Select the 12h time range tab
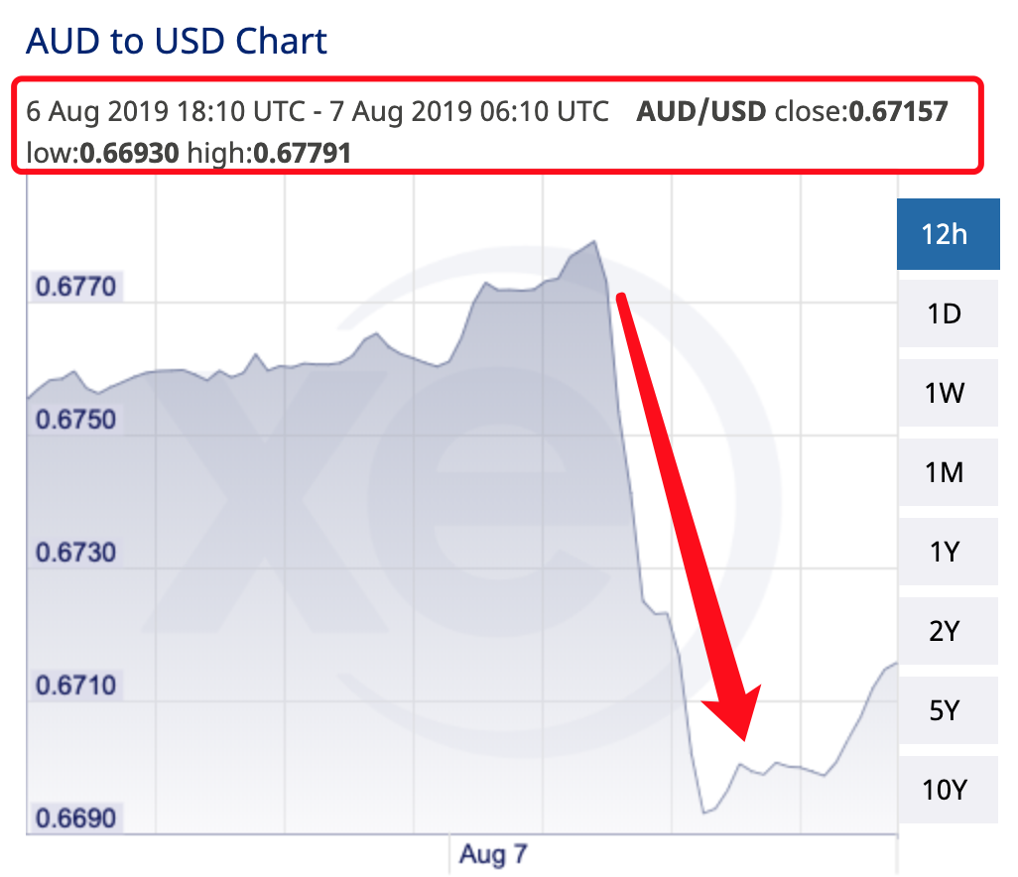Viewport: 1018px width, 877px height. point(944,235)
